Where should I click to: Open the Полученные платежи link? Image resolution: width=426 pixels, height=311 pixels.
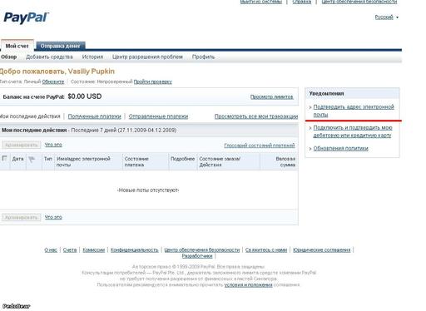pyautogui.click(x=95, y=116)
